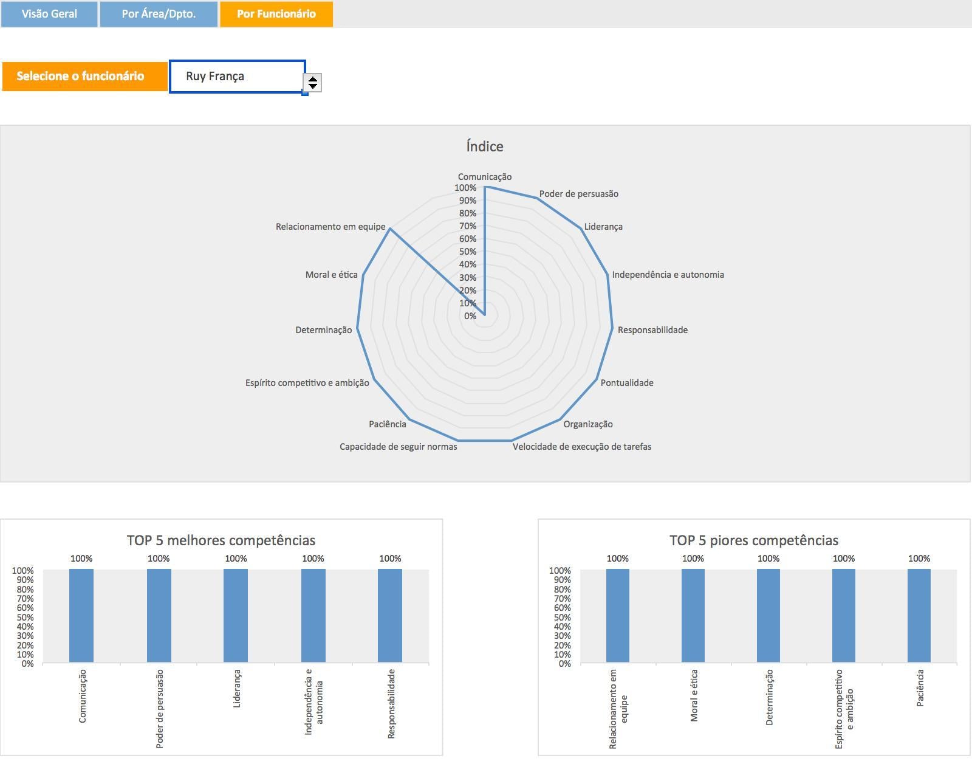Select the Por Funcionário tab
Image resolution: width=972 pixels, height=778 pixels.
click(276, 14)
